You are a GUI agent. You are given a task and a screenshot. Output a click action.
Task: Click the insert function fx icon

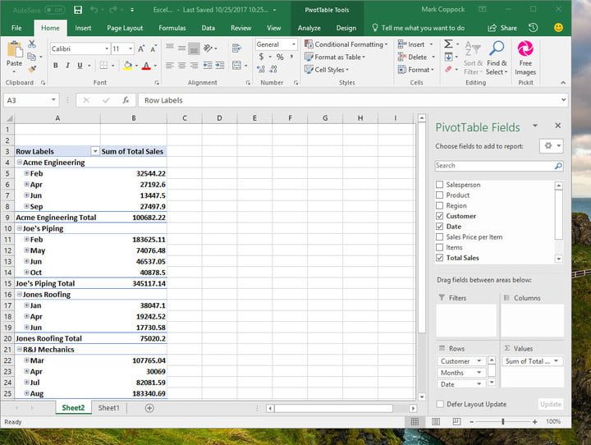pos(126,100)
